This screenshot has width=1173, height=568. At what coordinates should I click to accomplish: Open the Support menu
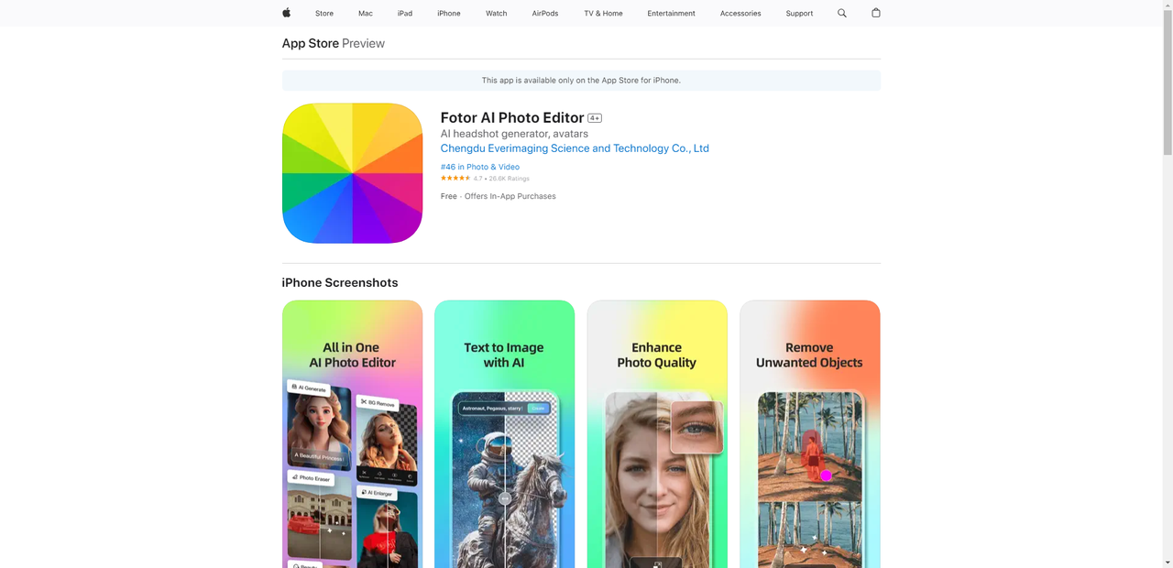tap(799, 14)
